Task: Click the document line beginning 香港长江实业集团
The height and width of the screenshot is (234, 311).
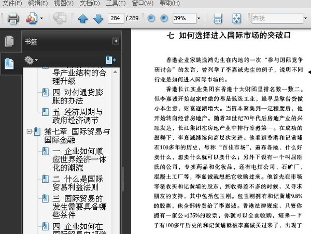Action: coord(234,89)
